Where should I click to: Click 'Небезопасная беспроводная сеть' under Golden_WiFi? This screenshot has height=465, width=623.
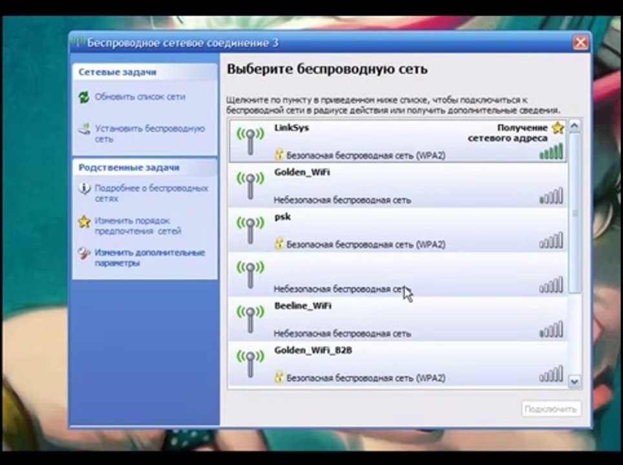[342, 200]
